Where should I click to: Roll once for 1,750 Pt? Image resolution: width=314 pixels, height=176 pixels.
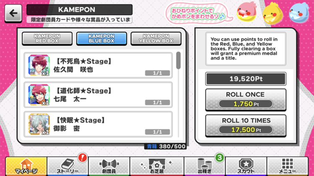pos(246,100)
